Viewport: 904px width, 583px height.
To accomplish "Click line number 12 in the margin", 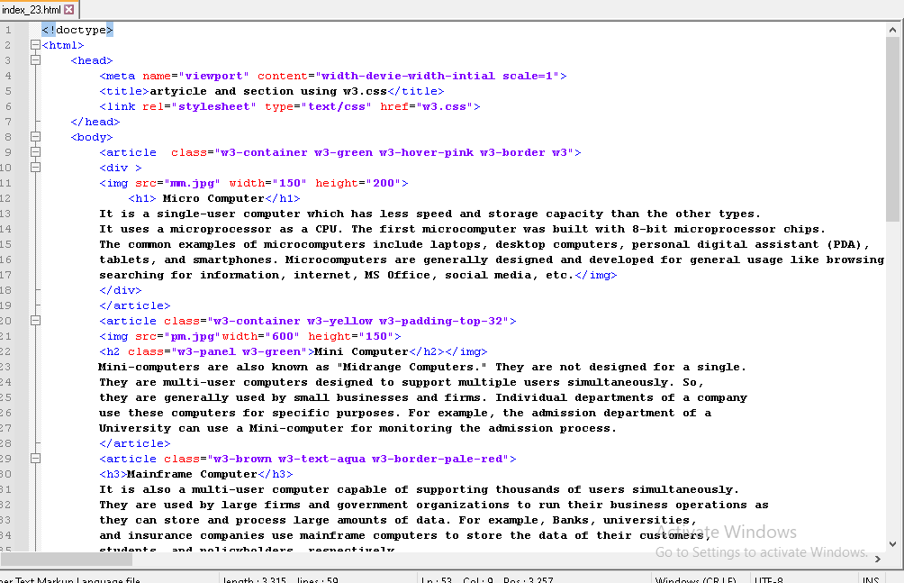I will pos(8,198).
